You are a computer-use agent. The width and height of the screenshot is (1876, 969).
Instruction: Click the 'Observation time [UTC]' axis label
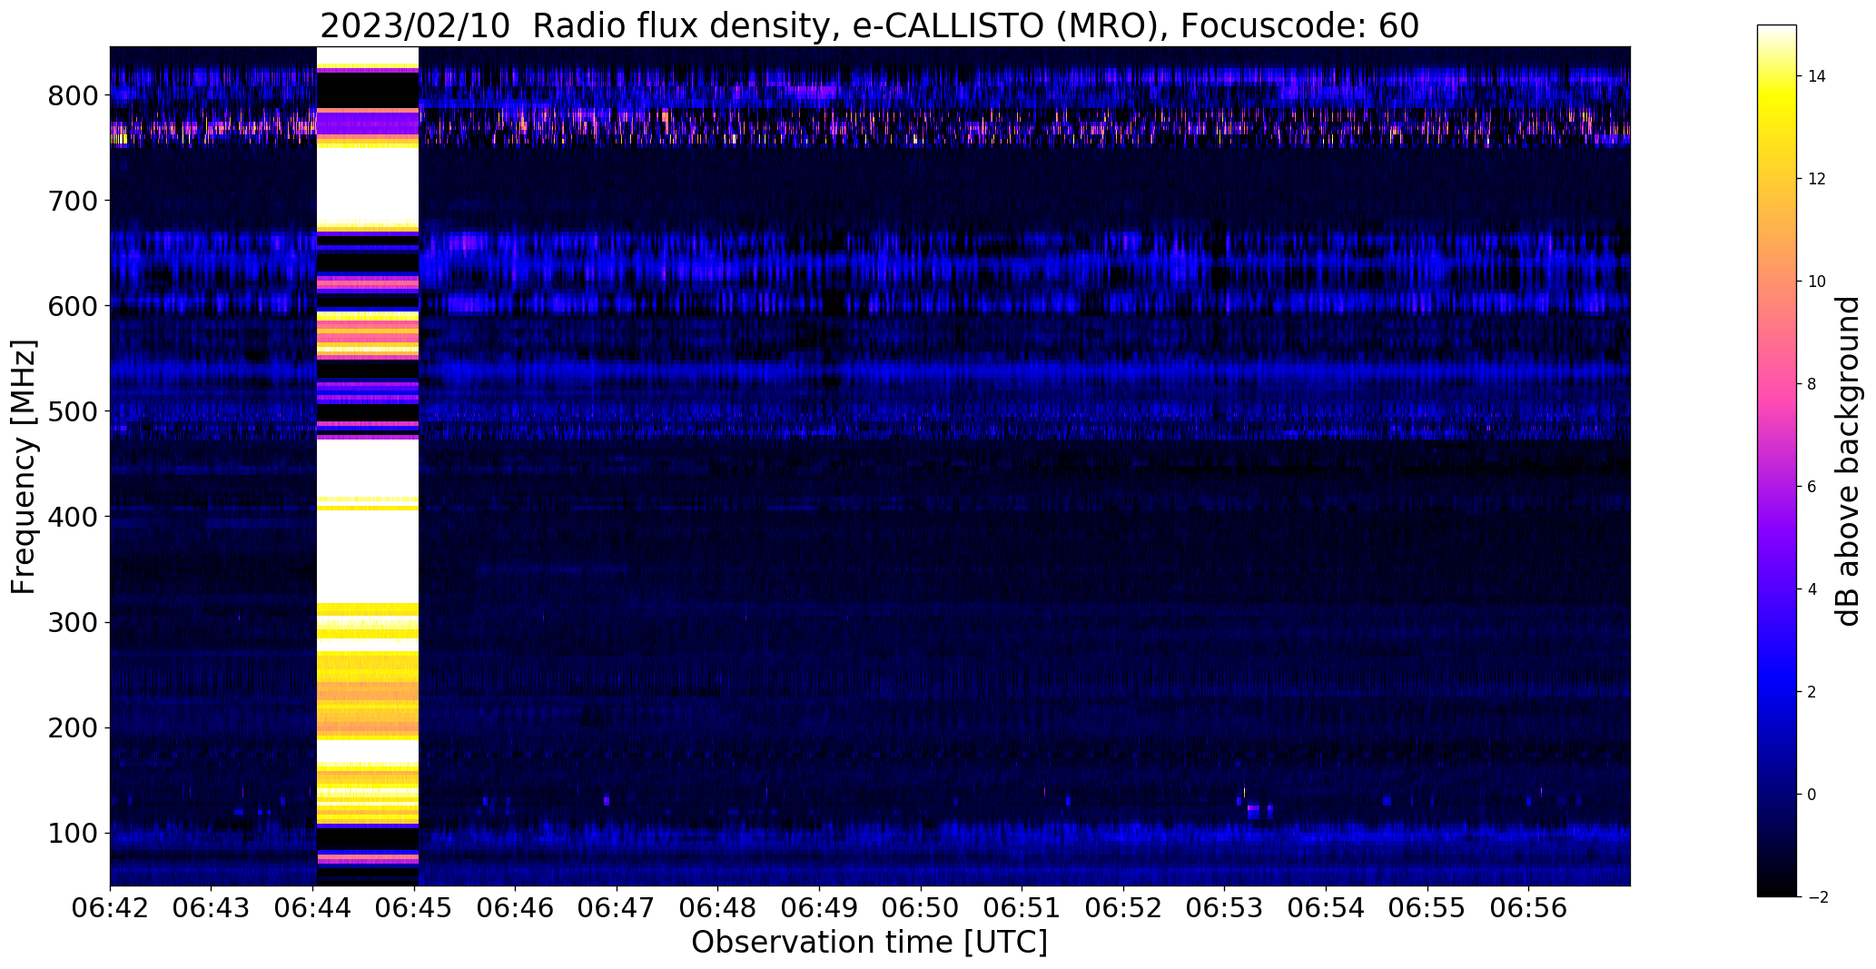[x=869, y=943]
